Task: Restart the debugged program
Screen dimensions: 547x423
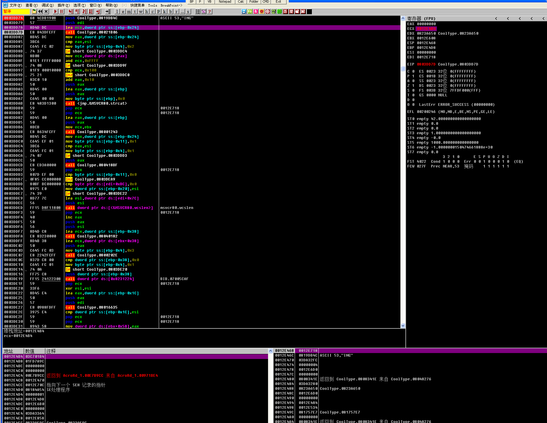Action: point(40,12)
